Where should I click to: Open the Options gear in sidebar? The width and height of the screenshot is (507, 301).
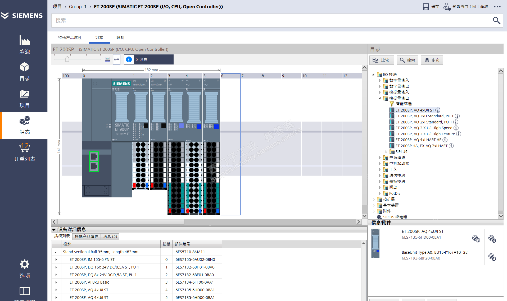coord(25,264)
